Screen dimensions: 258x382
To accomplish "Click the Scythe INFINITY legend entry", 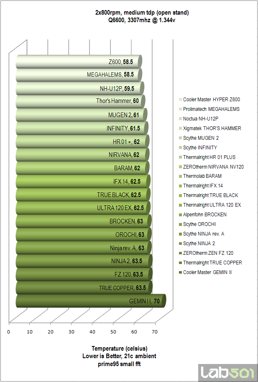I will 198,148.
